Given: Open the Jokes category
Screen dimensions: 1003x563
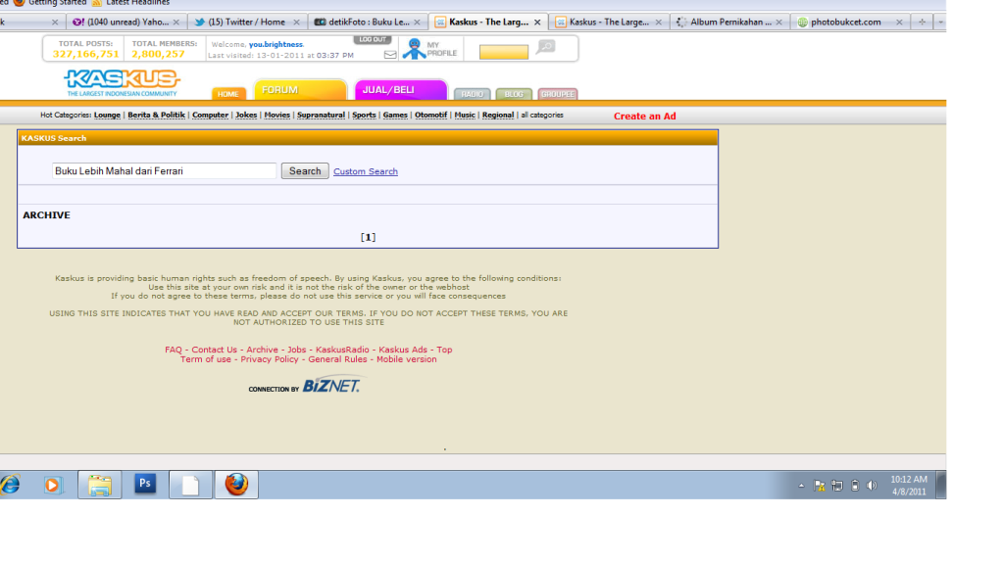Looking at the screenshot, I should 246,115.
